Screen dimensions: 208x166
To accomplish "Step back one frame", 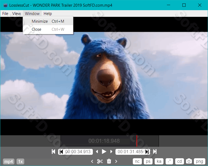I will [97, 152].
